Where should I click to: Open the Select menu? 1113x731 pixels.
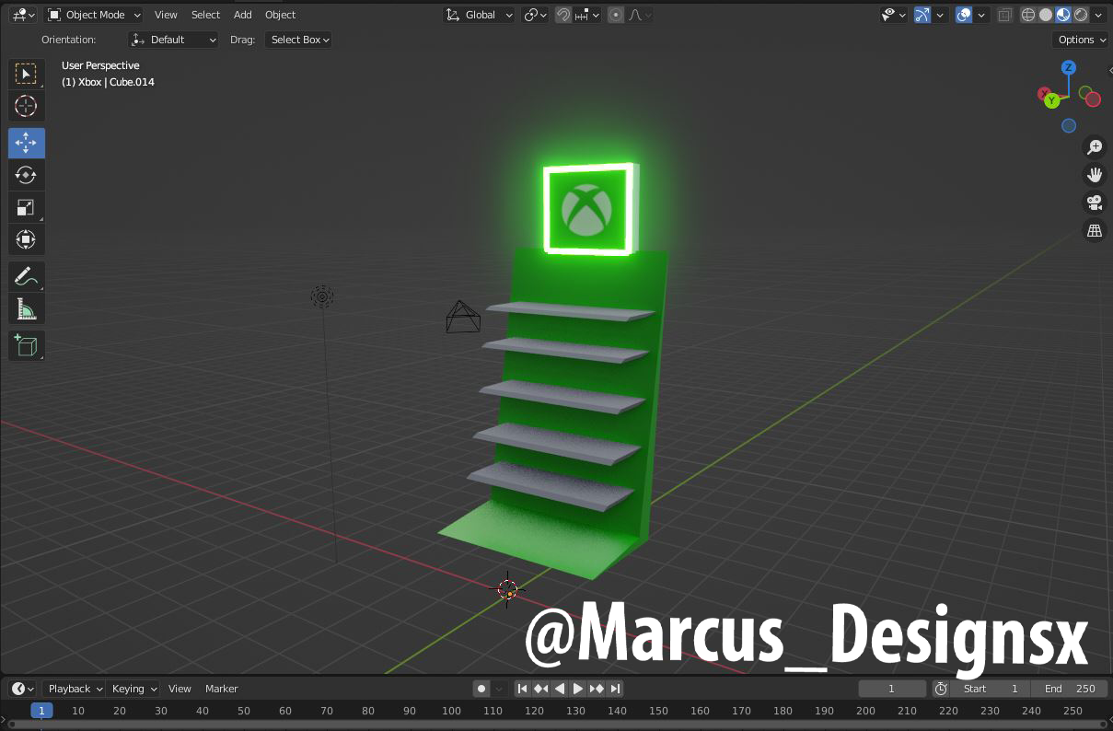click(x=205, y=15)
